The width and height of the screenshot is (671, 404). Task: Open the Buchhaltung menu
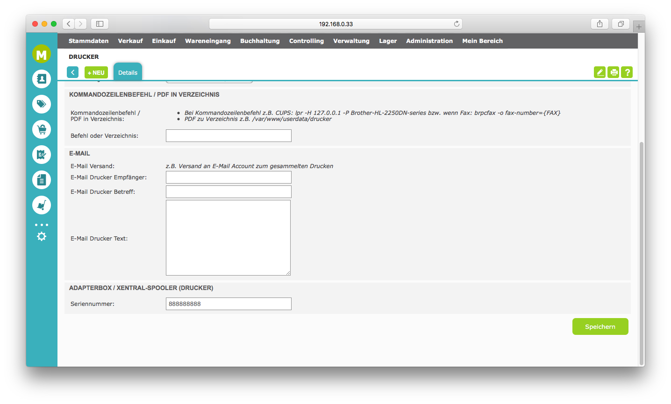pyautogui.click(x=260, y=41)
